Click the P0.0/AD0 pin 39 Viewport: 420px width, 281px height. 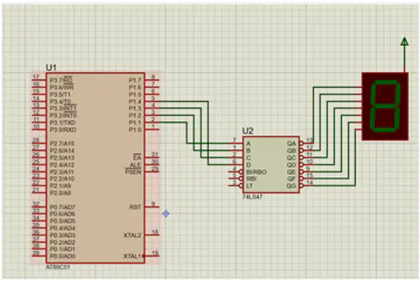tap(39, 256)
